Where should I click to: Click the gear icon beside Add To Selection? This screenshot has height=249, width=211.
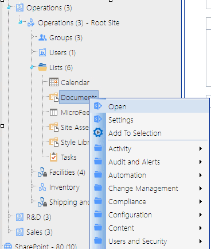click(98, 132)
